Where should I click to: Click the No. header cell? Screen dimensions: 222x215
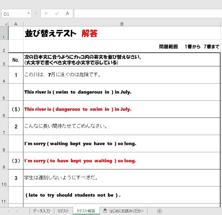[x=16, y=60]
